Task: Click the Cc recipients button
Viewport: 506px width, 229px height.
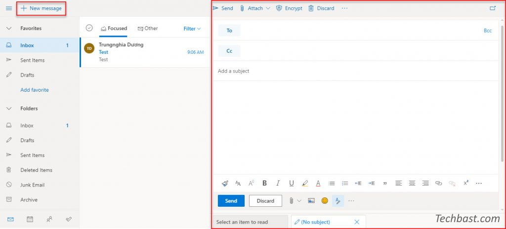Action: 229,51
